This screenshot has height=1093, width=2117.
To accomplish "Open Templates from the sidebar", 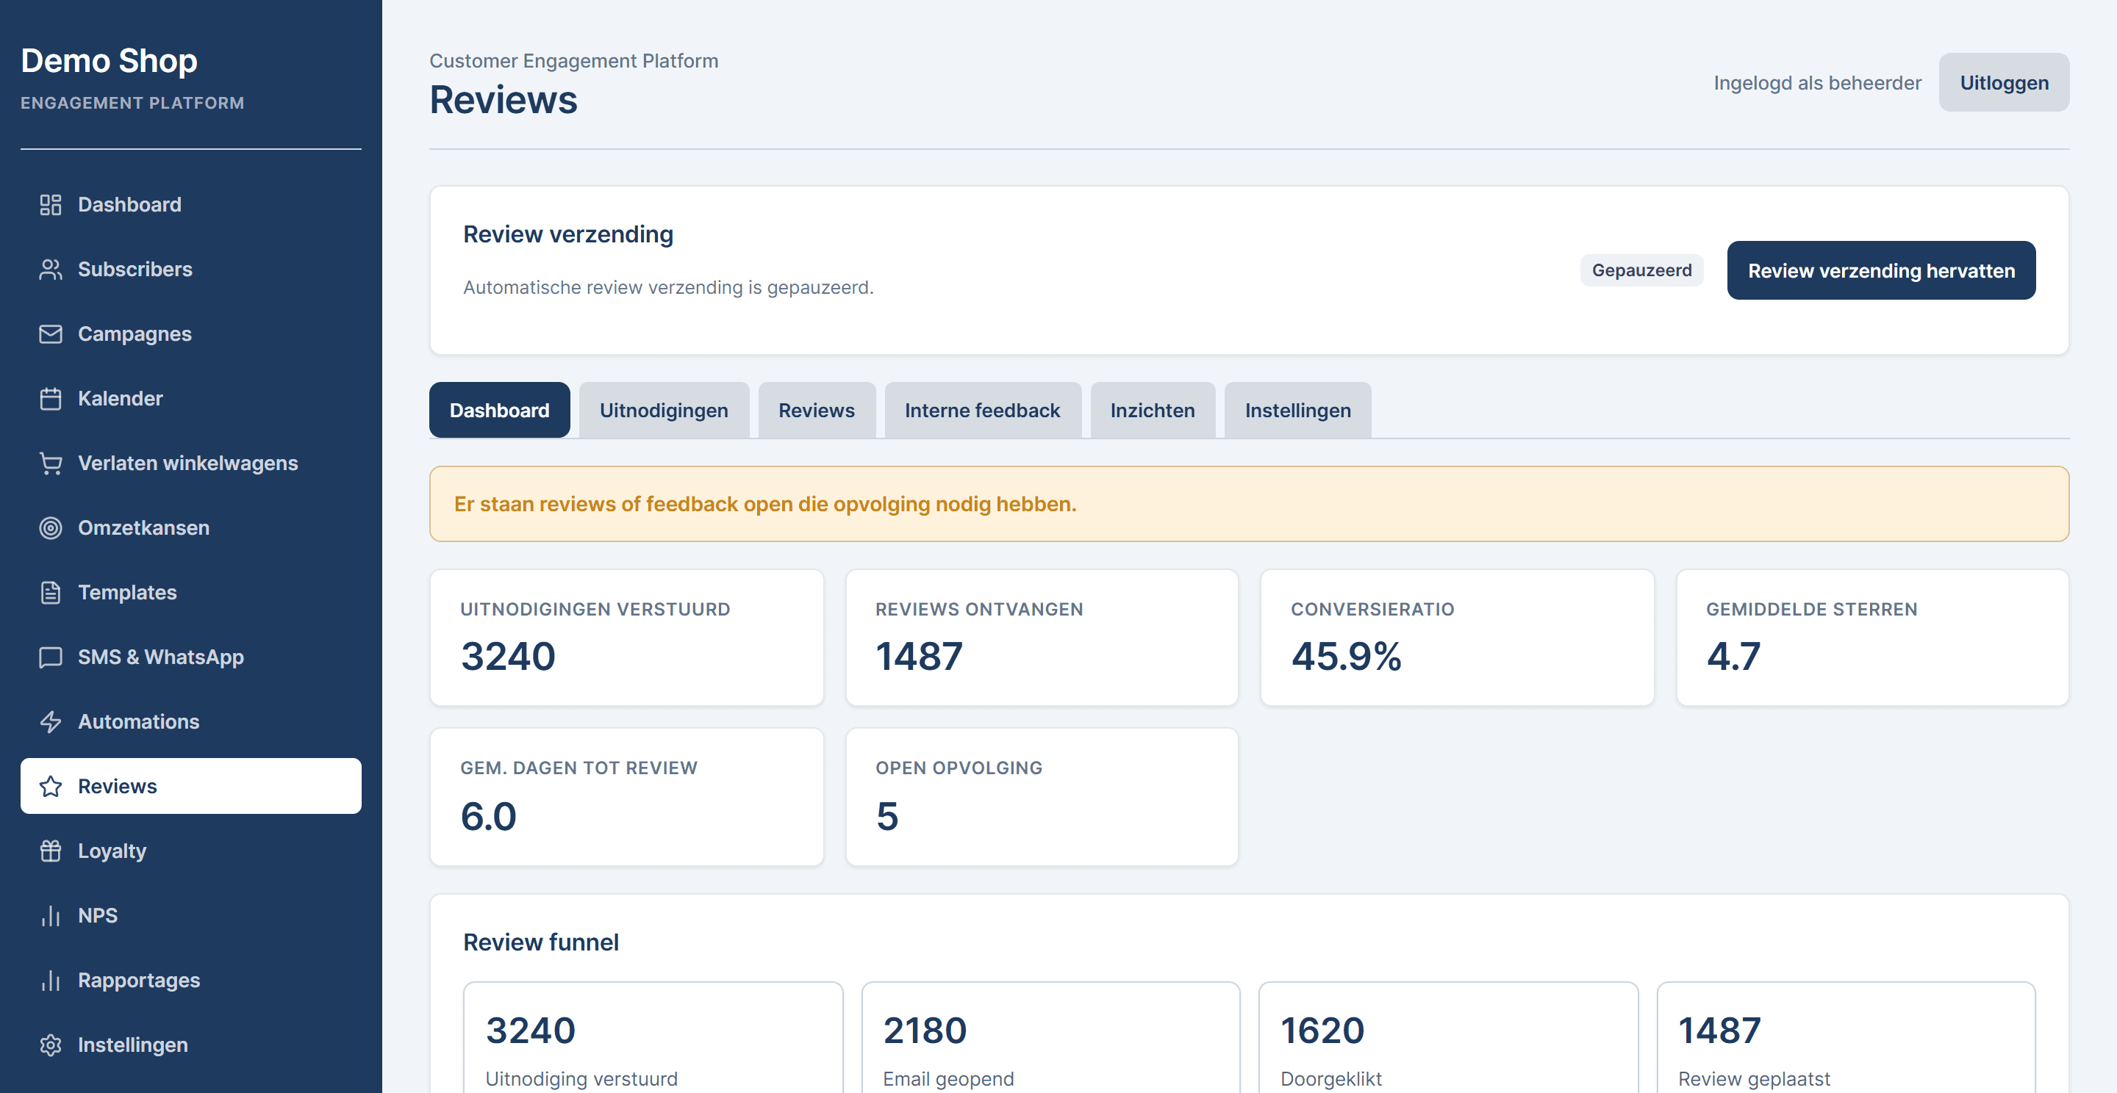I will click(x=190, y=592).
